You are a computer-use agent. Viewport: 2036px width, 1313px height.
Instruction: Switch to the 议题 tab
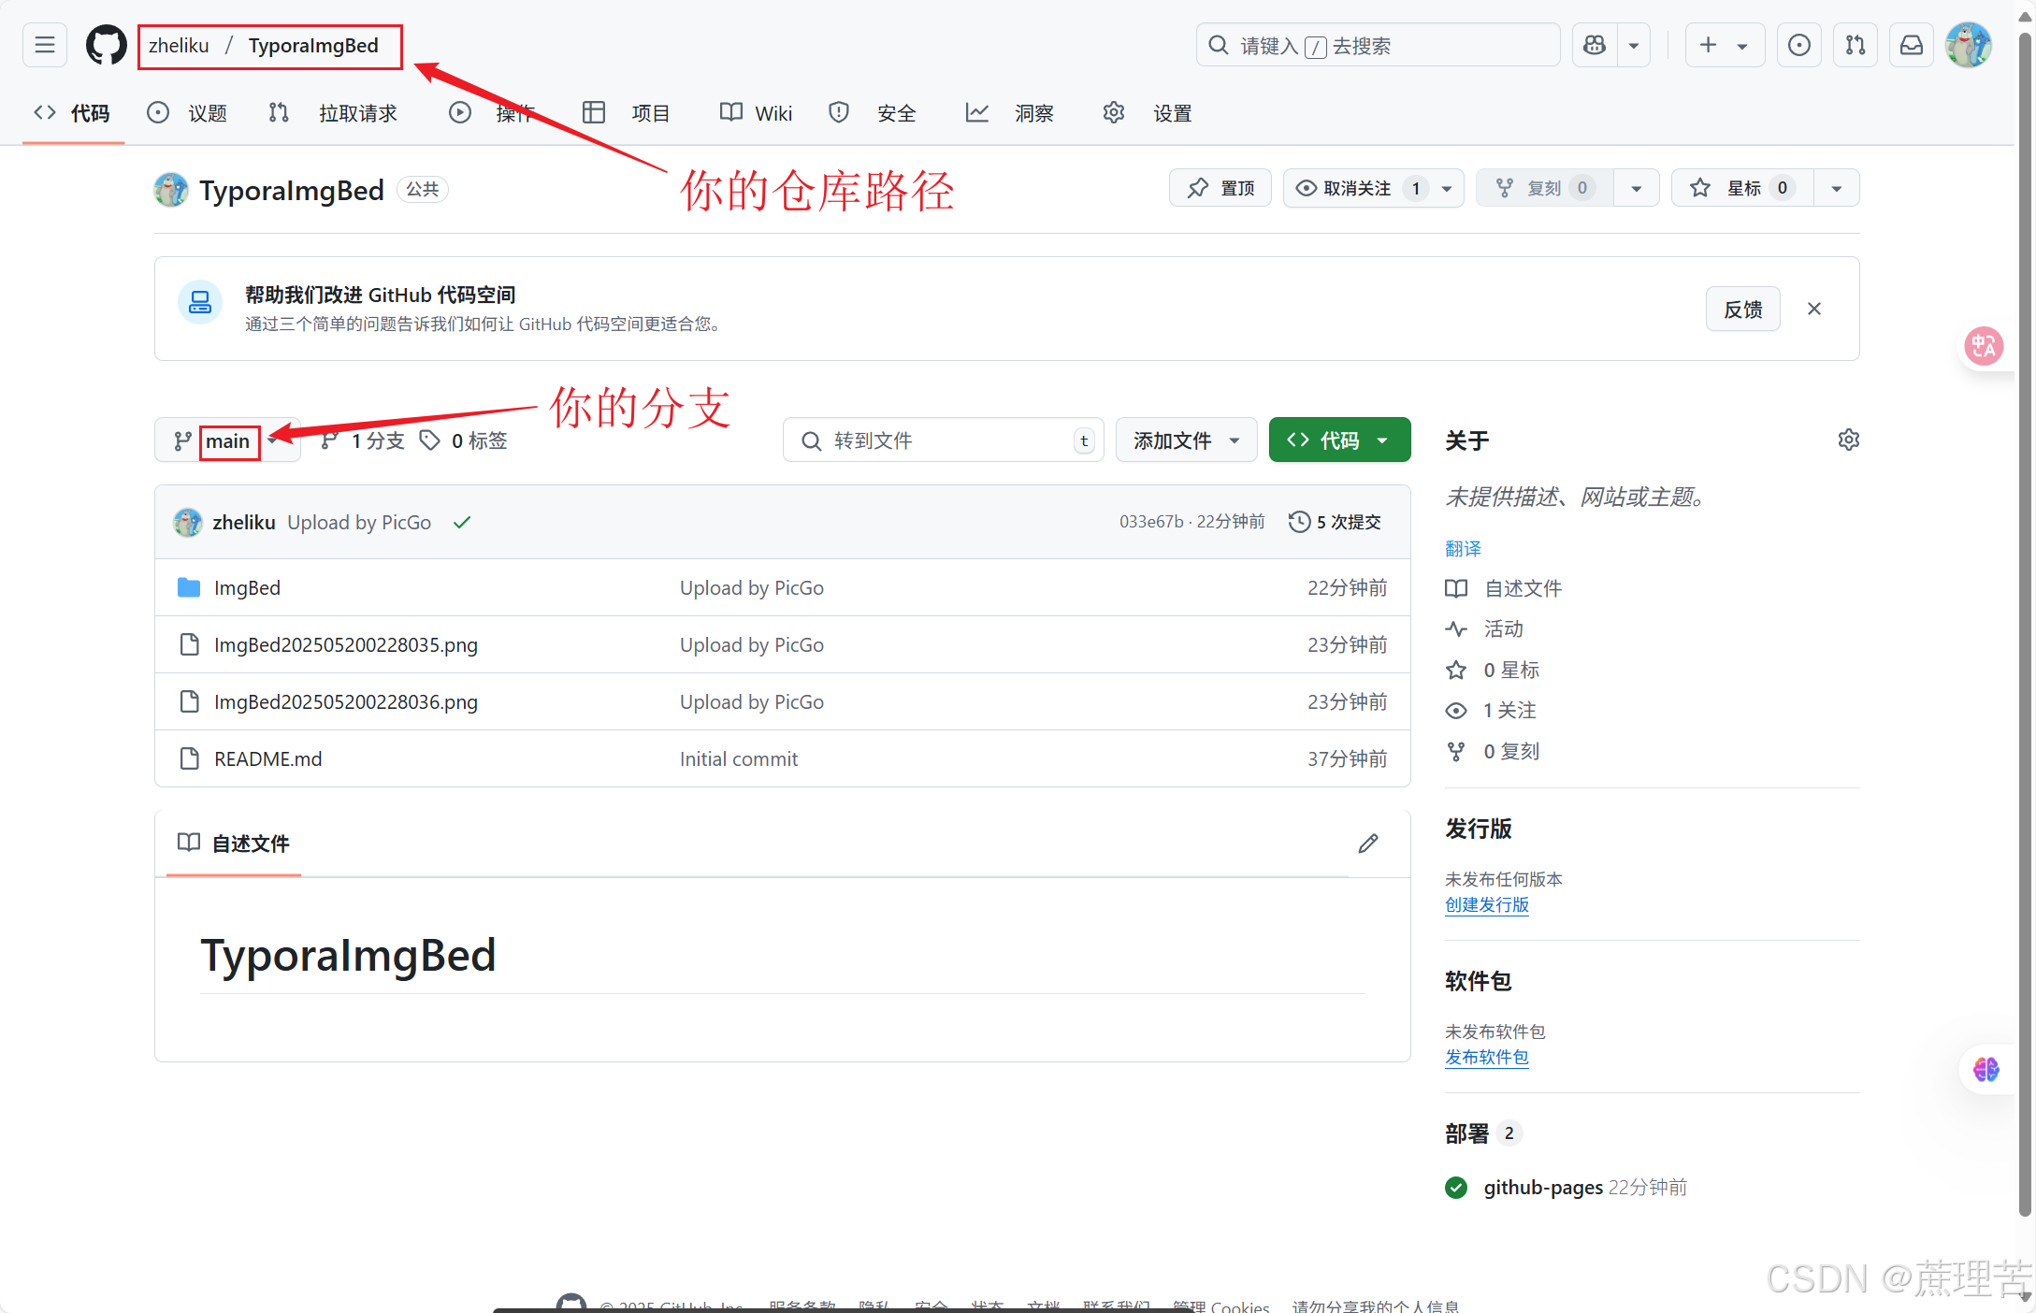click(x=188, y=113)
